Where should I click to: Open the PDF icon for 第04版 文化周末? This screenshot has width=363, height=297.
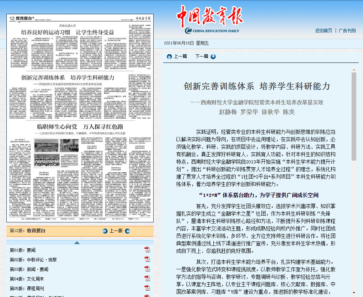point(147,279)
